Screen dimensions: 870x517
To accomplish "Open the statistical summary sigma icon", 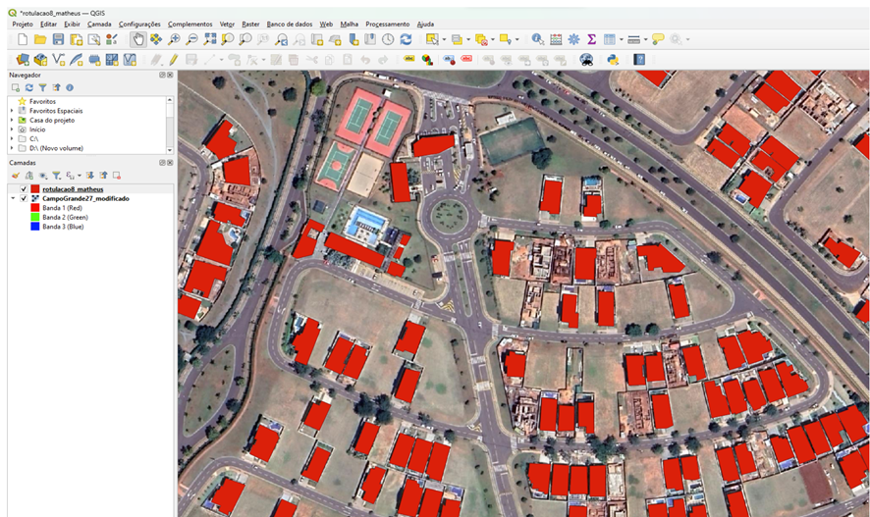I will pos(592,39).
